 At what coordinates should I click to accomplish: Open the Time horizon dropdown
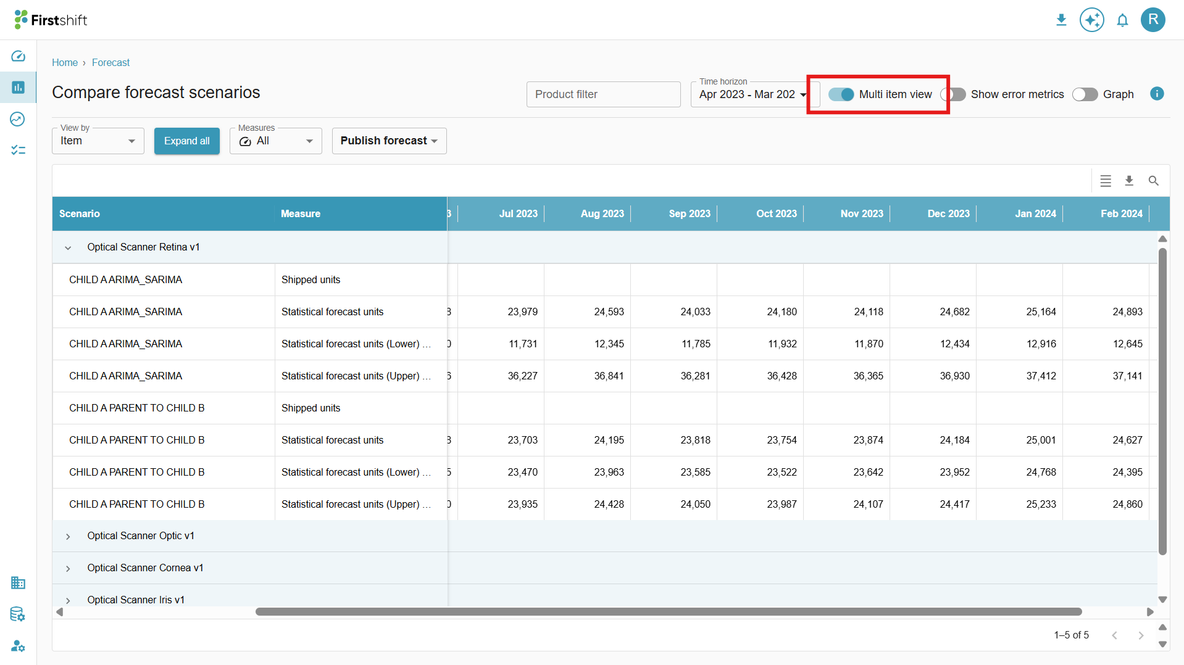[x=754, y=94]
